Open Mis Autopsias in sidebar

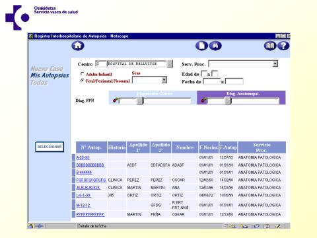tap(50, 75)
